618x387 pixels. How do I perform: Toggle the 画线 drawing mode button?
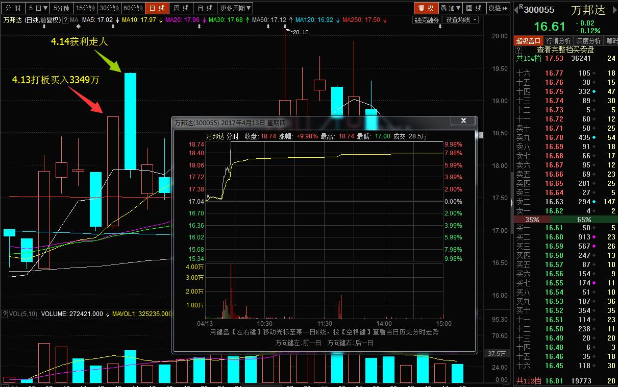click(474, 8)
